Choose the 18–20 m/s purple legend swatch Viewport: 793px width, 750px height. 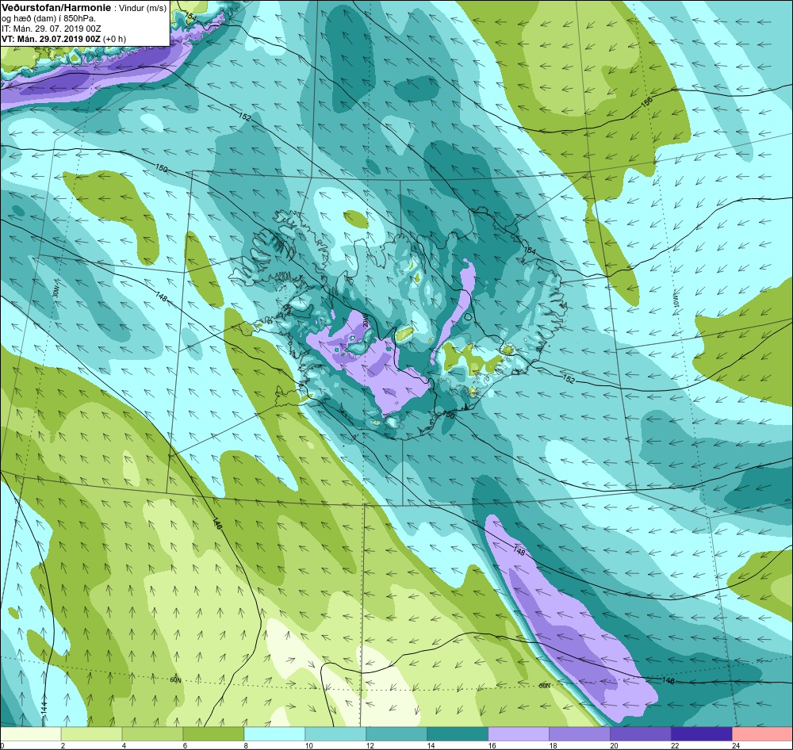580,734
